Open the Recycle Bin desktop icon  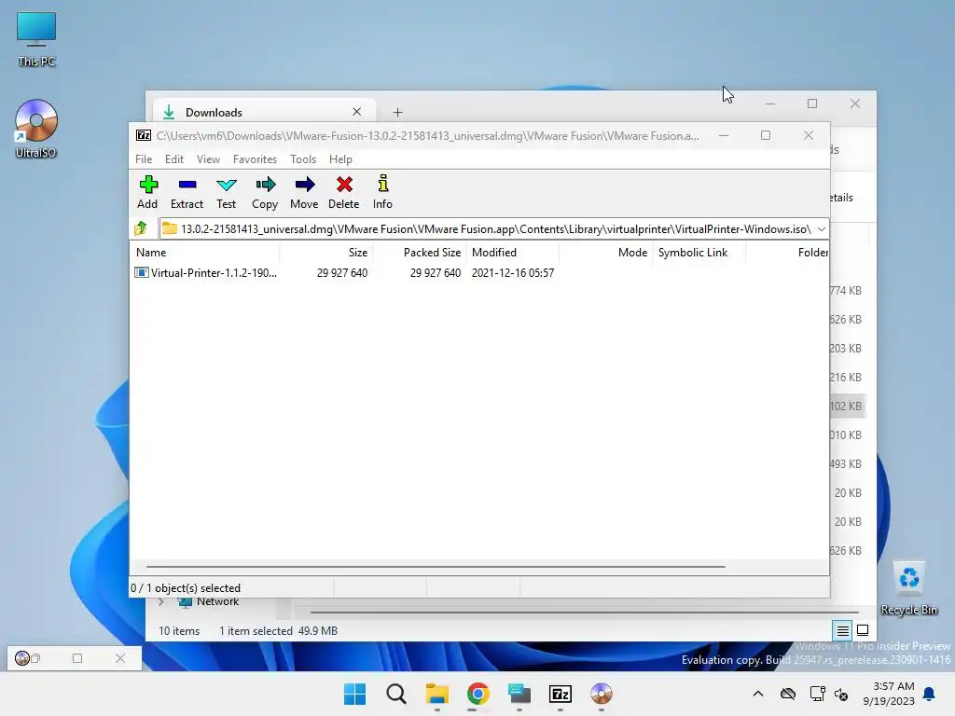[908, 588]
